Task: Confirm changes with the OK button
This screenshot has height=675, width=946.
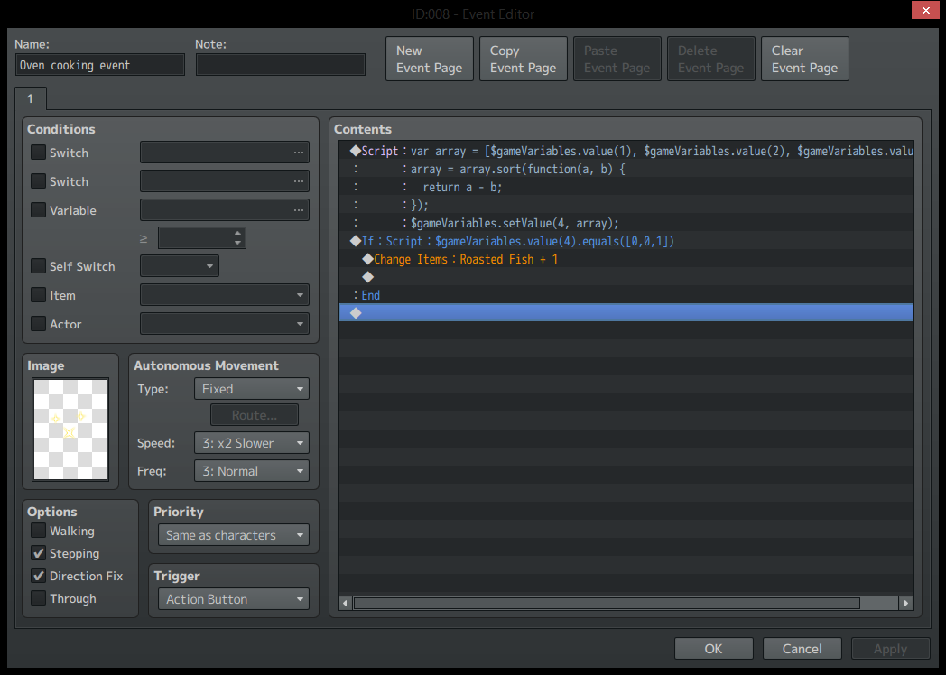Action: pos(714,649)
